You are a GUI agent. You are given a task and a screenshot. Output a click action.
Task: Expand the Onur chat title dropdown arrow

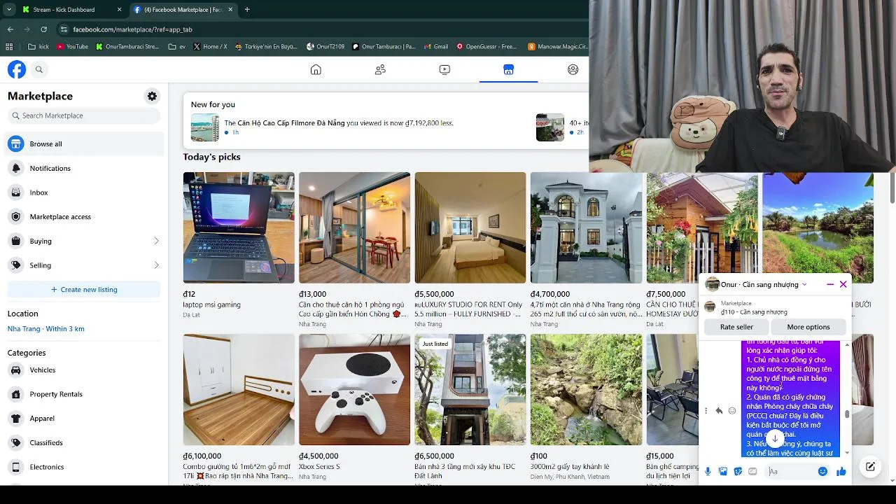804,285
